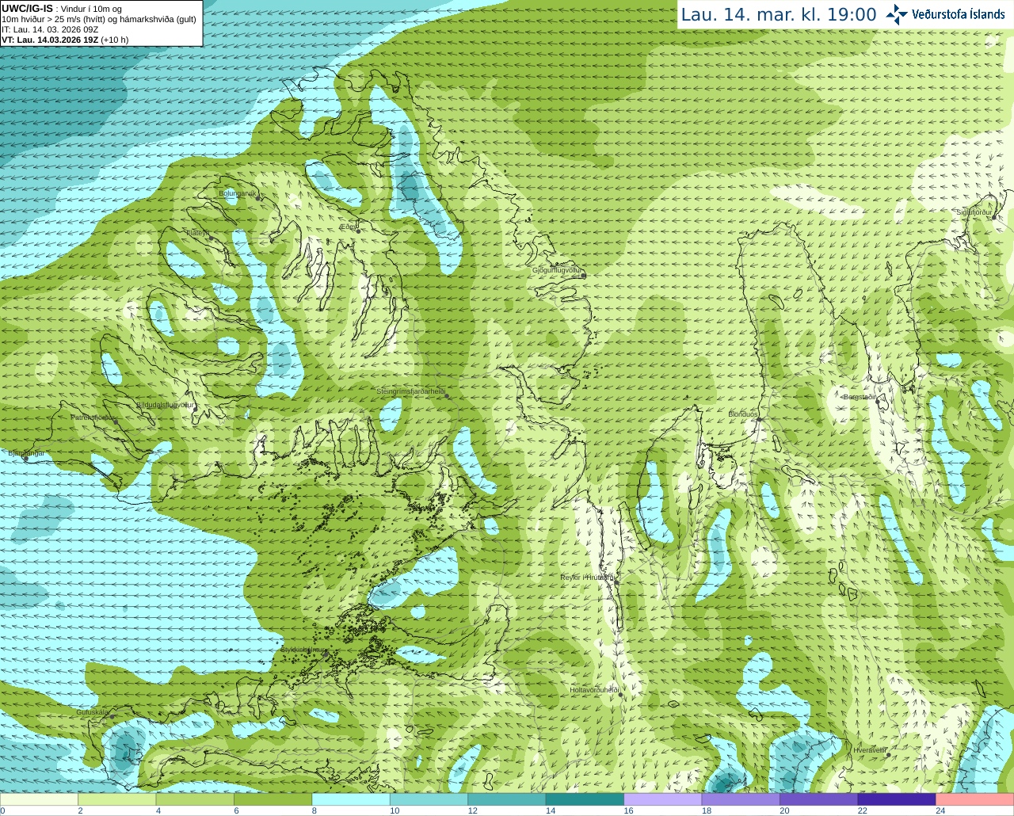
Task: Click the Veðurstofa Íslands logo icon
Action: coord(897,14)
